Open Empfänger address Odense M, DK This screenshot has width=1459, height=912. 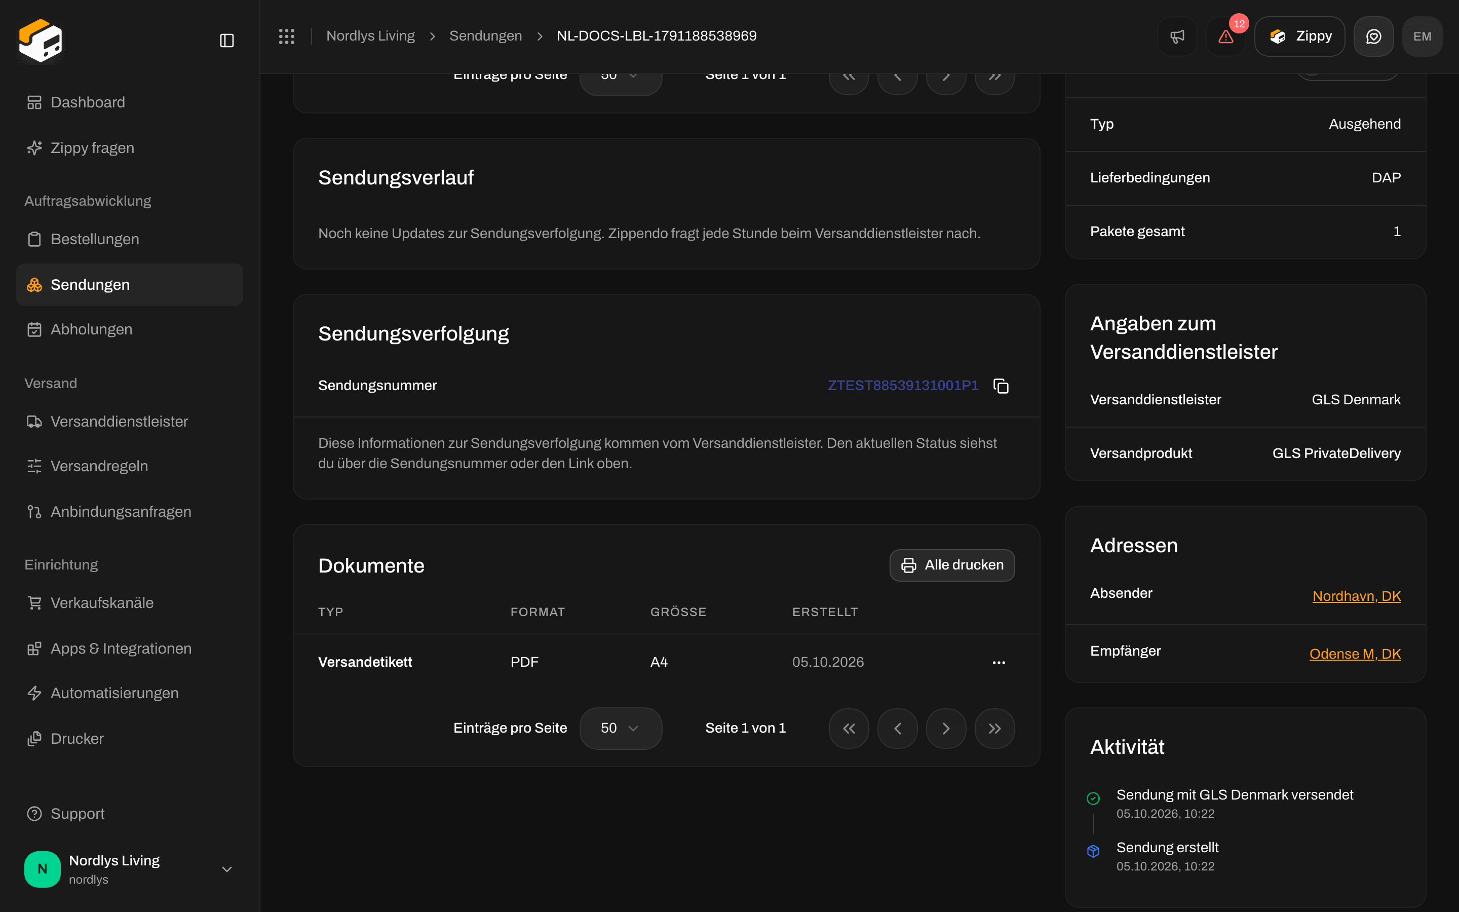tap(1355, 654)
